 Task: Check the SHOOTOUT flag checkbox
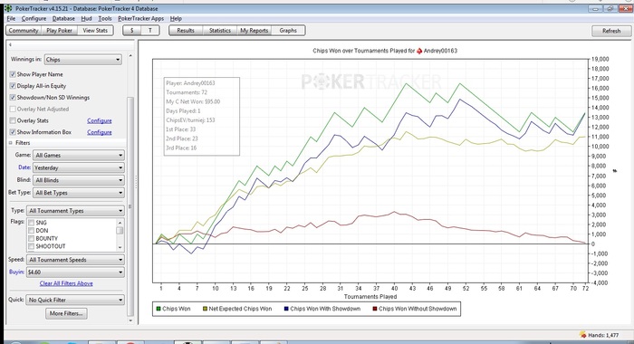click(x=31, y=246)
